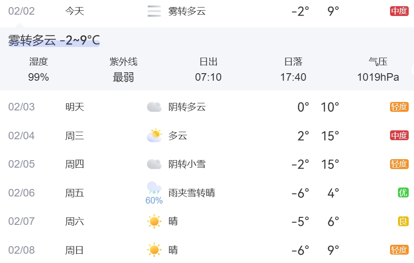Click the sunny icon for 周日
Image resolution: width=414 pixels, height=263 pixels.
154,250
